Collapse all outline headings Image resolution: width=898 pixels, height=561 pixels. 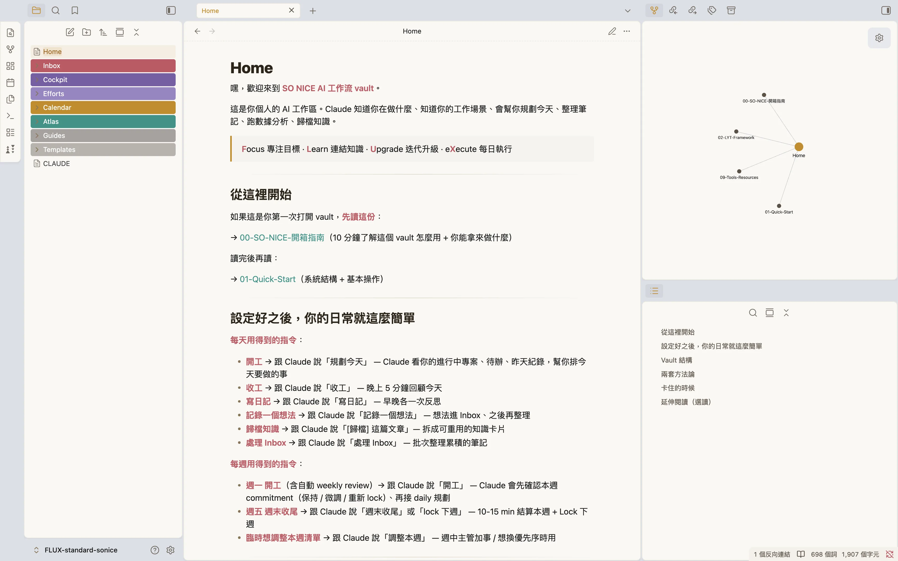coord(786,313)
